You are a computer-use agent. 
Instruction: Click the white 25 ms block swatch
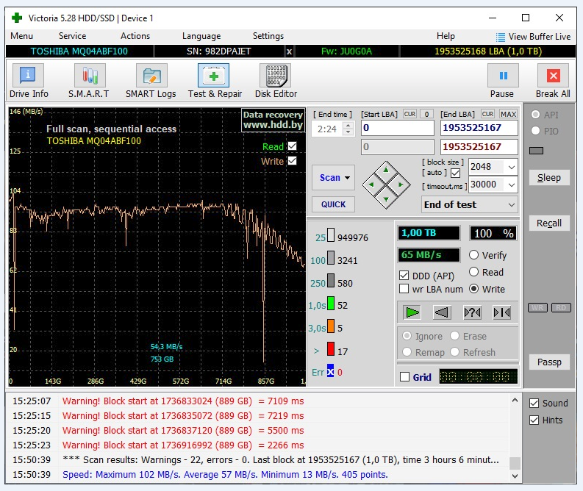click(330, 235)
